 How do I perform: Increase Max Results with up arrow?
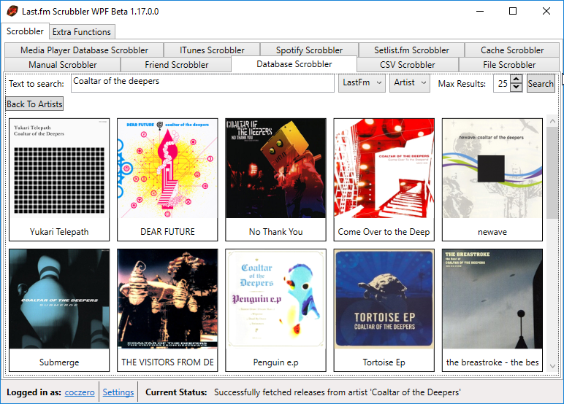(x=517, y=79)
